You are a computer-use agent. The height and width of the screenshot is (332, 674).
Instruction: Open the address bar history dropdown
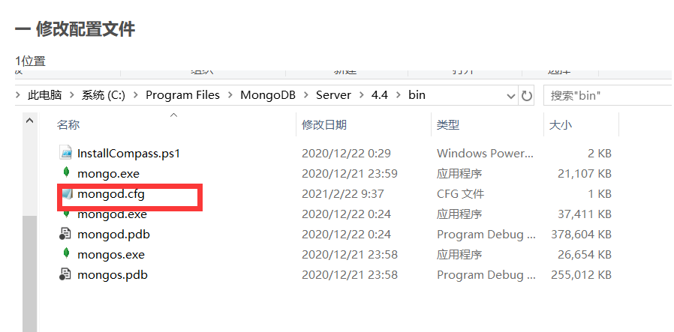click(510, 96)
